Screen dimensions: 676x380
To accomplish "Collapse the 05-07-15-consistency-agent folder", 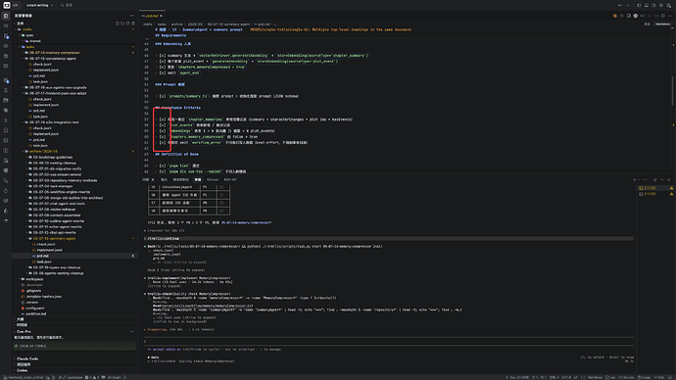I will click(53, 59).
